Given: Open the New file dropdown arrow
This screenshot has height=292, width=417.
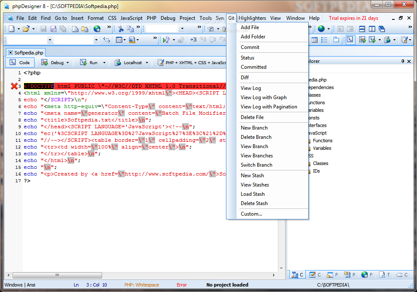Looking at the screenshot, I should point(19,29).
